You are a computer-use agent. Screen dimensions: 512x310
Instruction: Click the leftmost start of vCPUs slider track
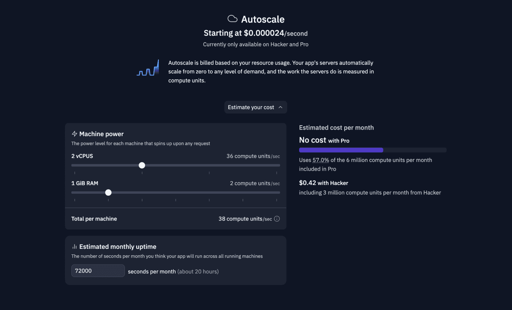pos(73,165)
